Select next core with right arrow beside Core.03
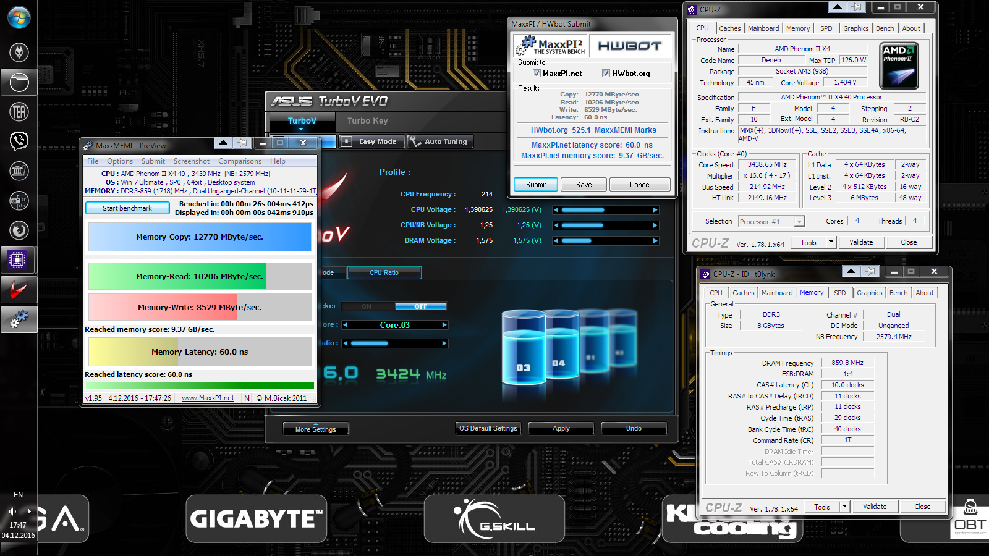 pyautogui.click(x=444, y=325)
